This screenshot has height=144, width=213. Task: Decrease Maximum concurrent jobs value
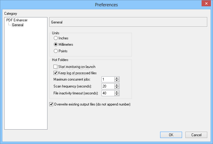[117, 81]
